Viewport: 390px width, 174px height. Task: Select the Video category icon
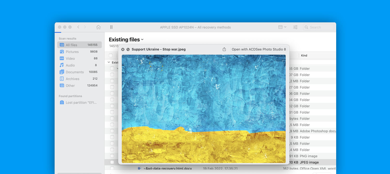(x=62, y=58)
